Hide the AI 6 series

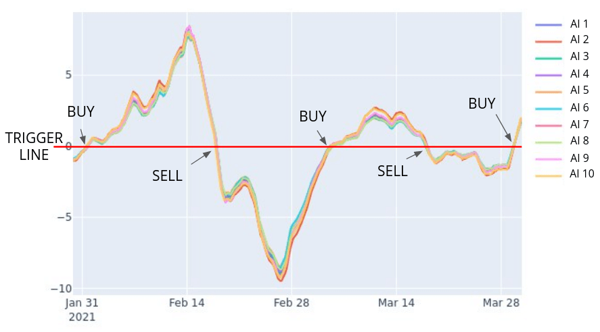click(579, 107)
